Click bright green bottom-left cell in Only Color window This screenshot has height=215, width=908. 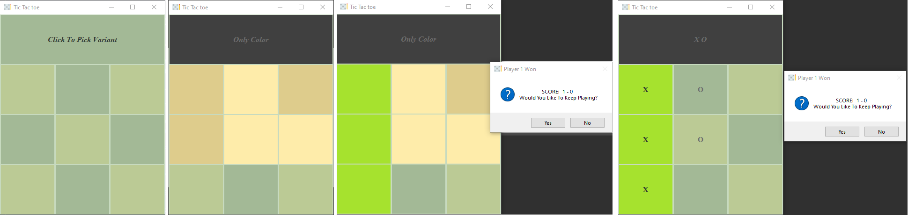pos(364,189)
